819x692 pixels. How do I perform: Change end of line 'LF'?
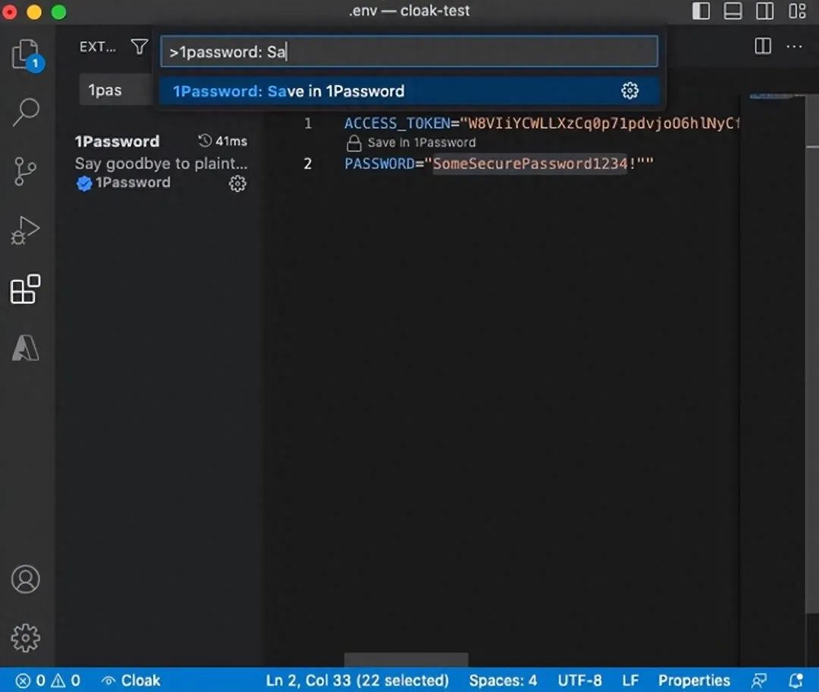click(630, 681)
